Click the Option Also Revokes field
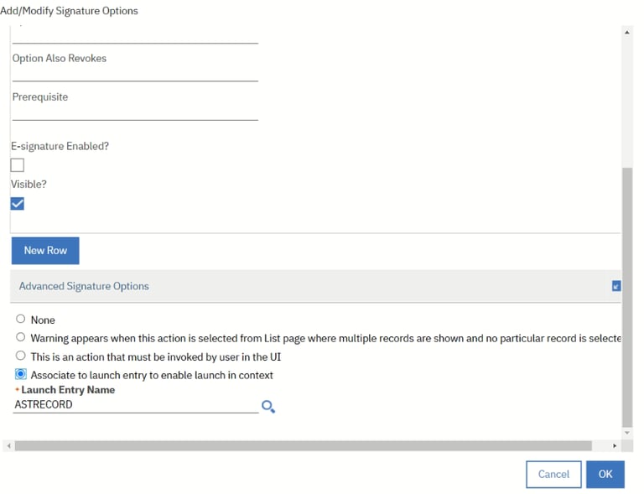 135,74
